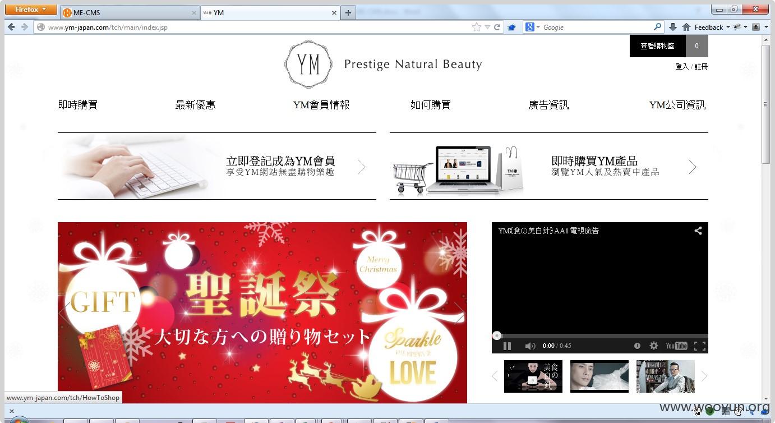The width and height of the screenshot is (775, 423).
Task: Select the man in library video thumbnail
Action: coord(666,376)
